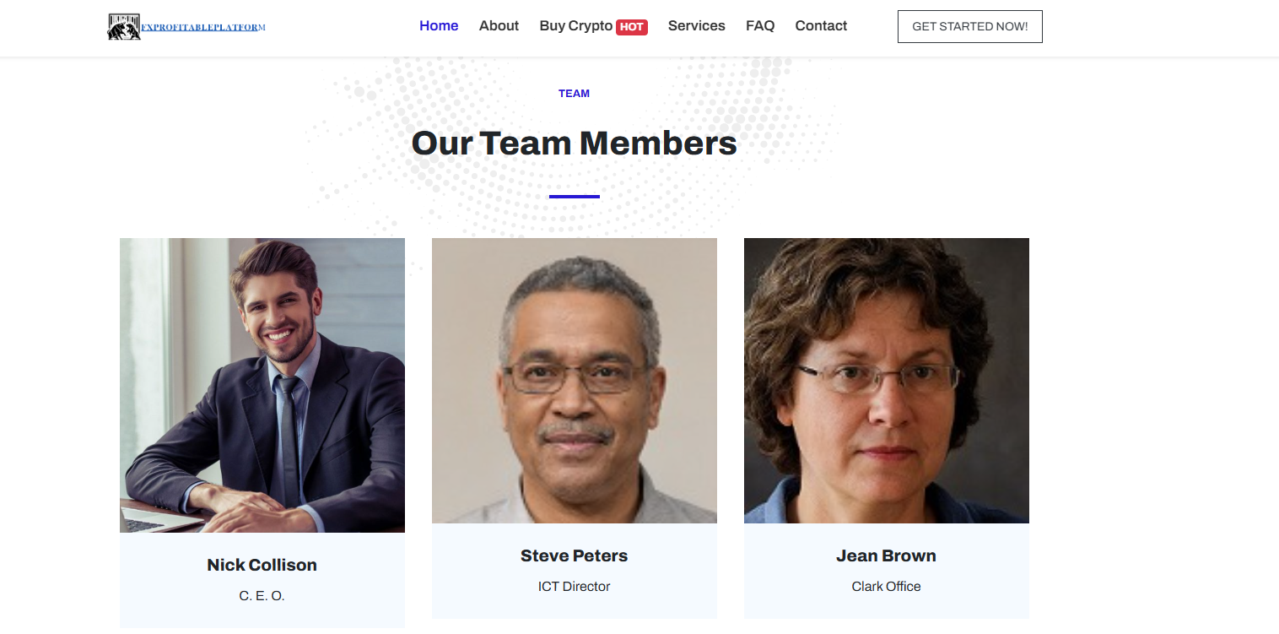Open the About page from navigation
This screenshot has height=634, width=1279.
point(499,26)
